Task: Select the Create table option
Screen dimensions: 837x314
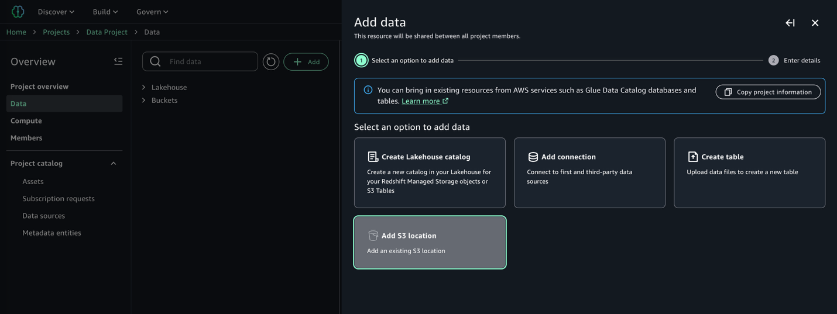Action: (749, 172)
